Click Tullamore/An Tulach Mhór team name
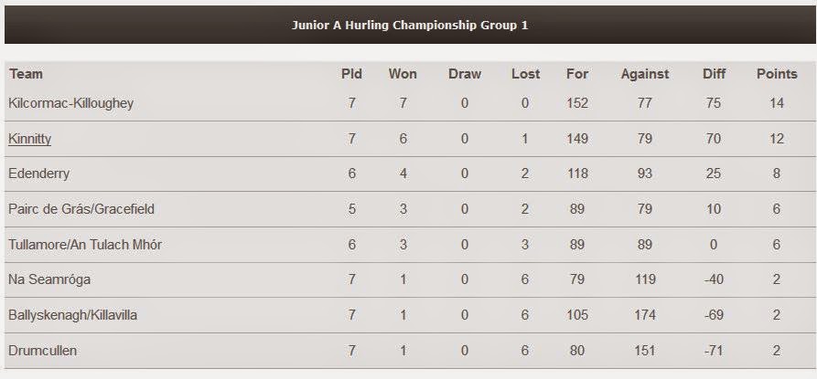 pos(85,245)
